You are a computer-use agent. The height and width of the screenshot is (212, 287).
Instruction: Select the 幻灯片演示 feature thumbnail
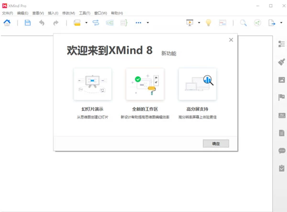92,84
